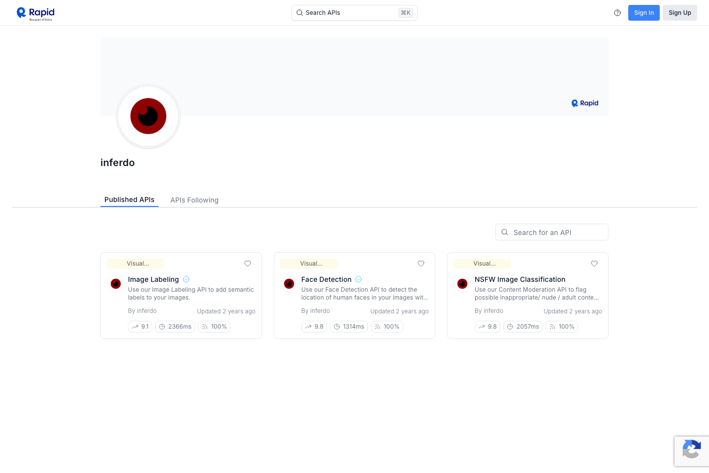Click the Rapid watermark on the profile banner
This screenshot has width=709, height=473.
pyautogui.click(x=584, y=103)
